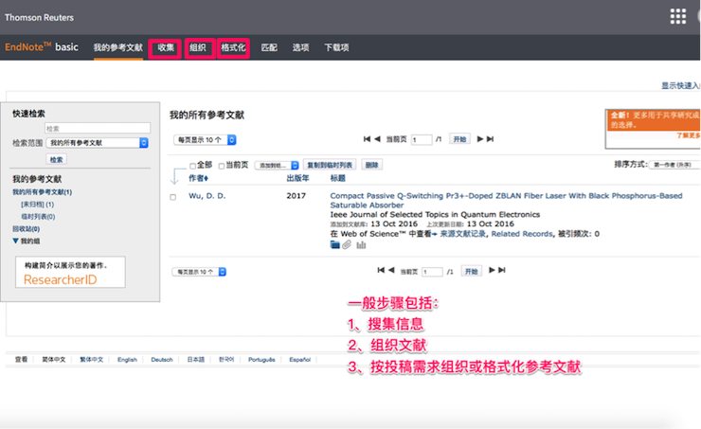701x429 pixels.
Task: Switch language to 简体中文
Action: click(x=54, y=359)
